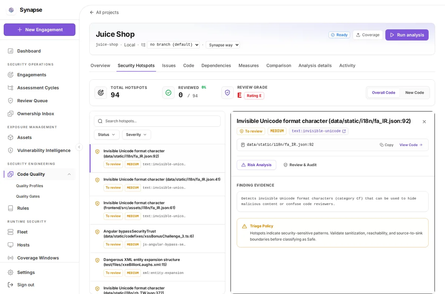
Task: Switch to the Issues tab
Action: point(169,65)
